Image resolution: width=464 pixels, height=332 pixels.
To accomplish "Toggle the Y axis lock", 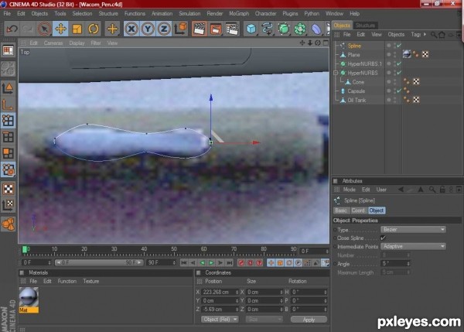I will [x=148, y=29].
